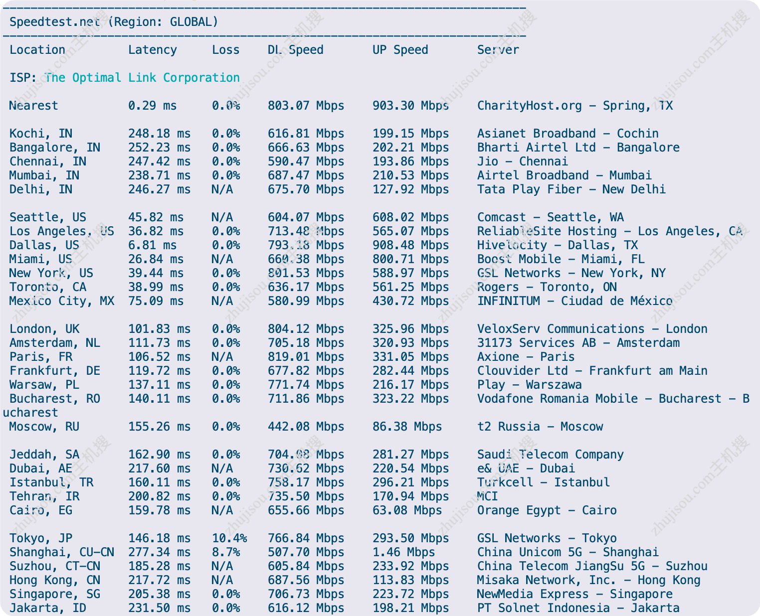Click upload speed '1.46 Mbps' for Shanghai
This screenshot has height=616, width=760.
(x=404, y=552)
